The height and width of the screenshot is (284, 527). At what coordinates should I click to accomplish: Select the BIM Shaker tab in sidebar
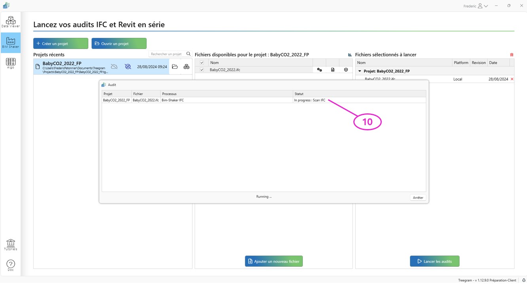11,43
